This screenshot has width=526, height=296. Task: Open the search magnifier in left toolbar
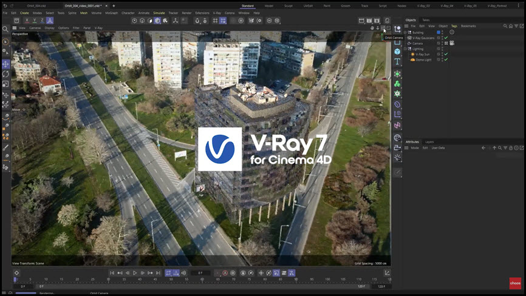[x=5, y=29]
